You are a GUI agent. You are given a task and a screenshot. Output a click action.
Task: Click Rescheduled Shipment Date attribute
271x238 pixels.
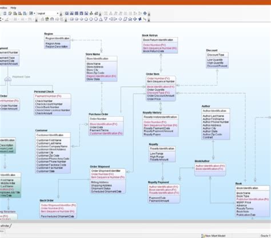pyautogui.click(x=57, y=216)
